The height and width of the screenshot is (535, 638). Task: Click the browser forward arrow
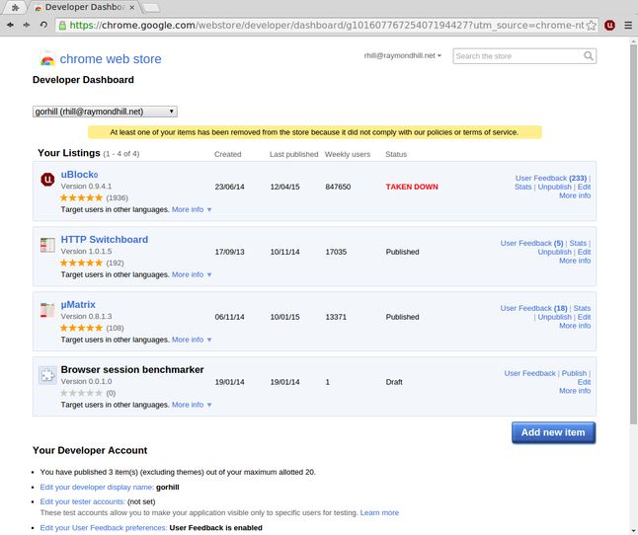(x=27, y=26)
